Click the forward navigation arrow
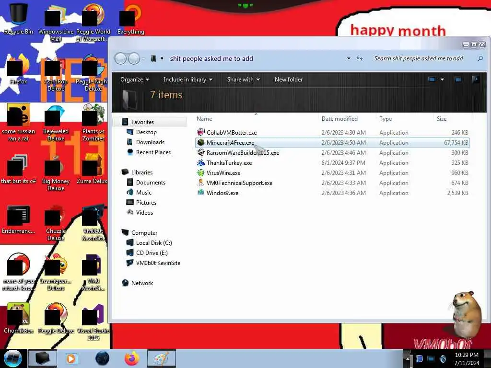This screenshot has width=491, height=368. pos(134,58)
